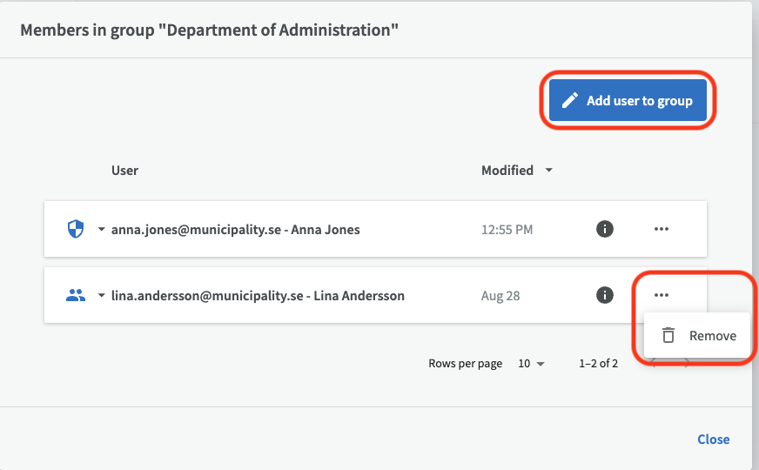Expand role dropdown arrow beside anna.jones
The image size is (759, 470).
tap(101, 230)
